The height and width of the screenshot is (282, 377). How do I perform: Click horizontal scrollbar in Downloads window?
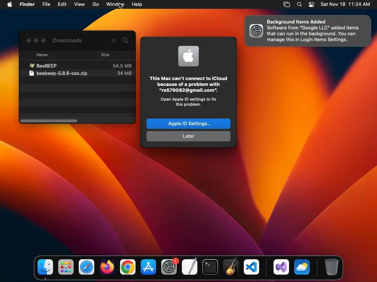[x=49, y=121]
